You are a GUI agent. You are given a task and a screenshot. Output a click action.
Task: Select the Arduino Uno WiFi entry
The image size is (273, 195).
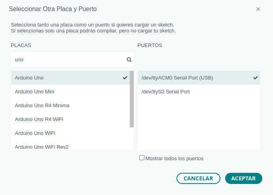point(35,133)
